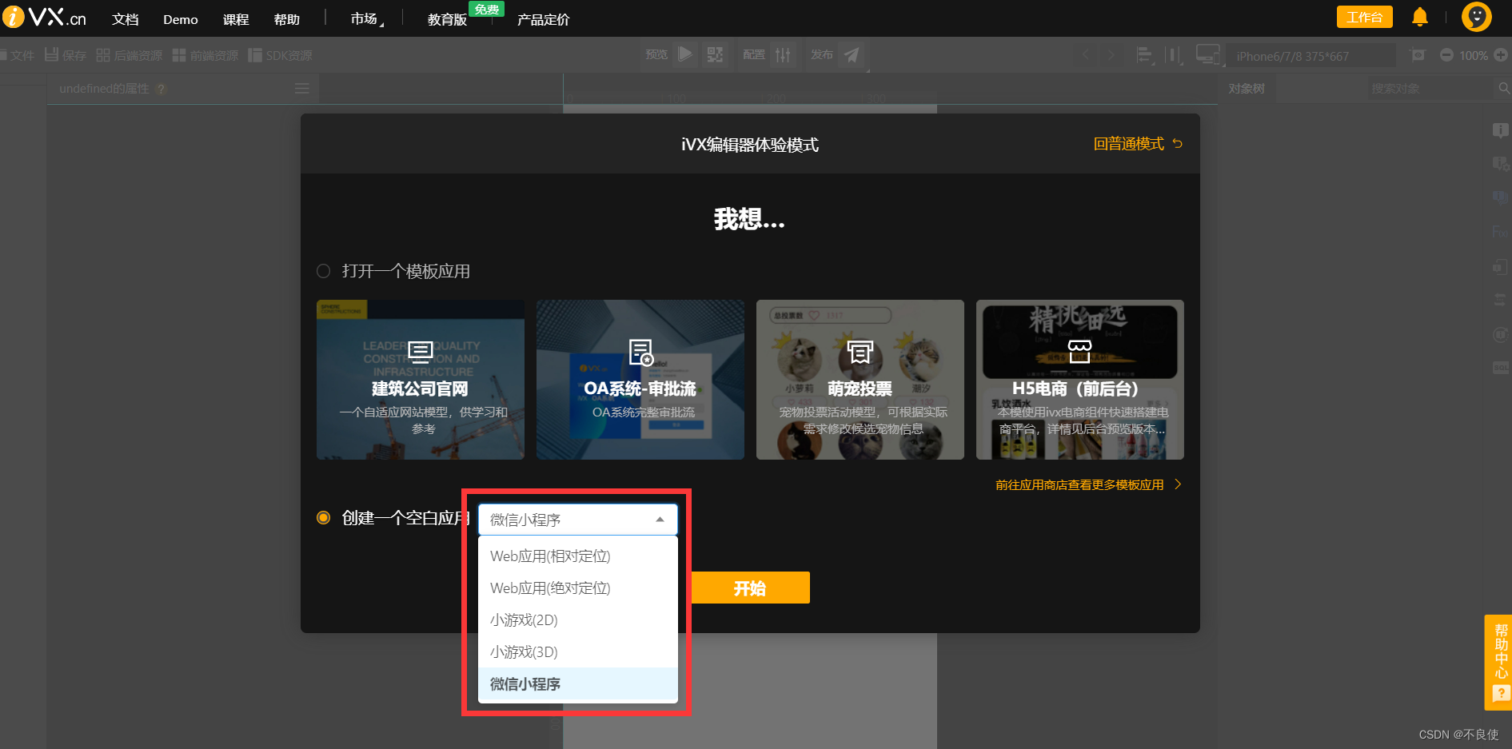The height and width of the screenshot is (749, 1512).
Task: Choose Web应用(绝对定位) option
Action: click(578, 588)
